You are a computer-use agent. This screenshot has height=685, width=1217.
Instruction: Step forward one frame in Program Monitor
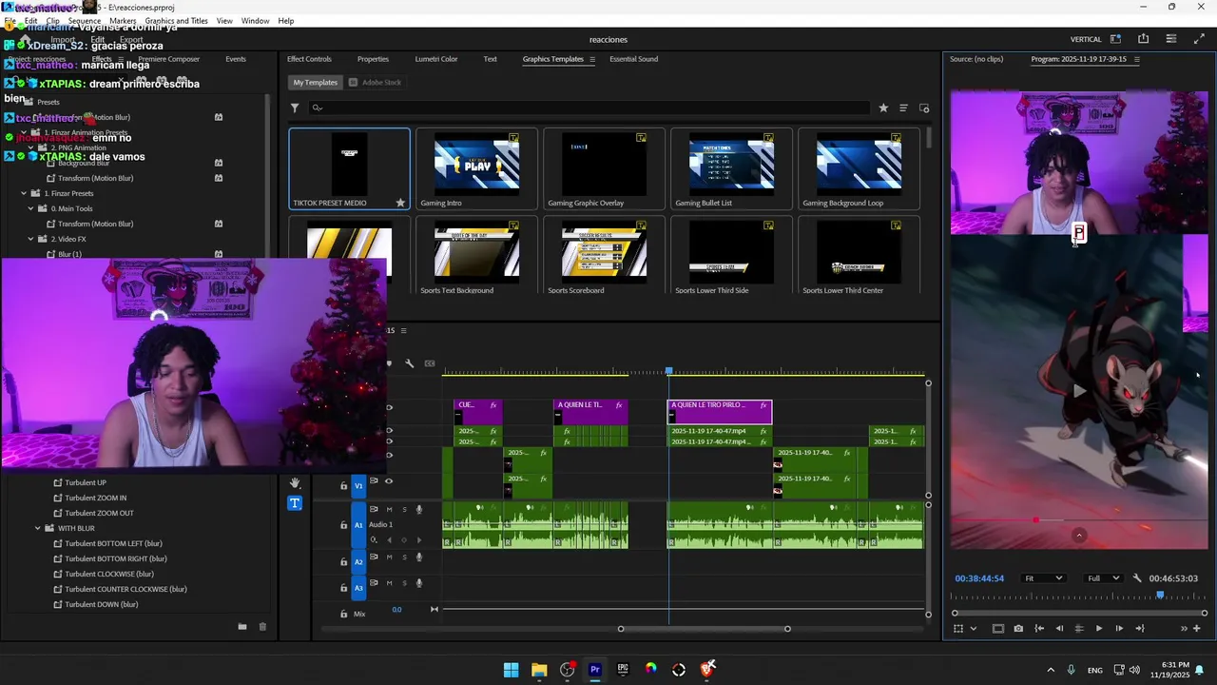1119,628
